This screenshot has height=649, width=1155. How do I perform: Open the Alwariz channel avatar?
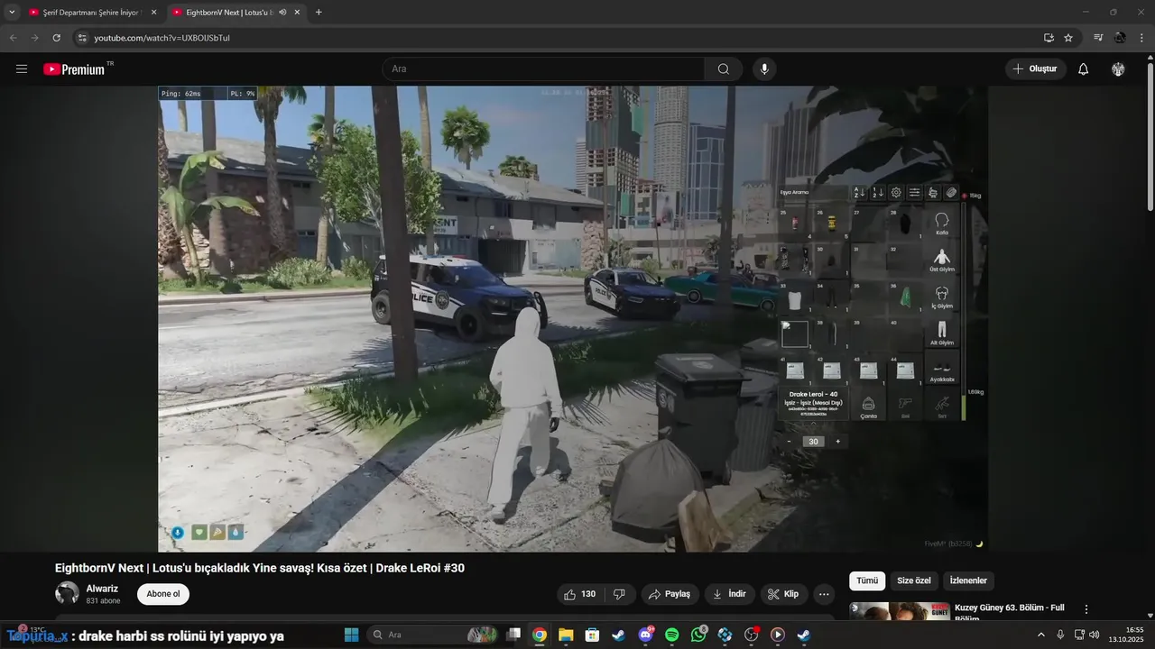68,593
